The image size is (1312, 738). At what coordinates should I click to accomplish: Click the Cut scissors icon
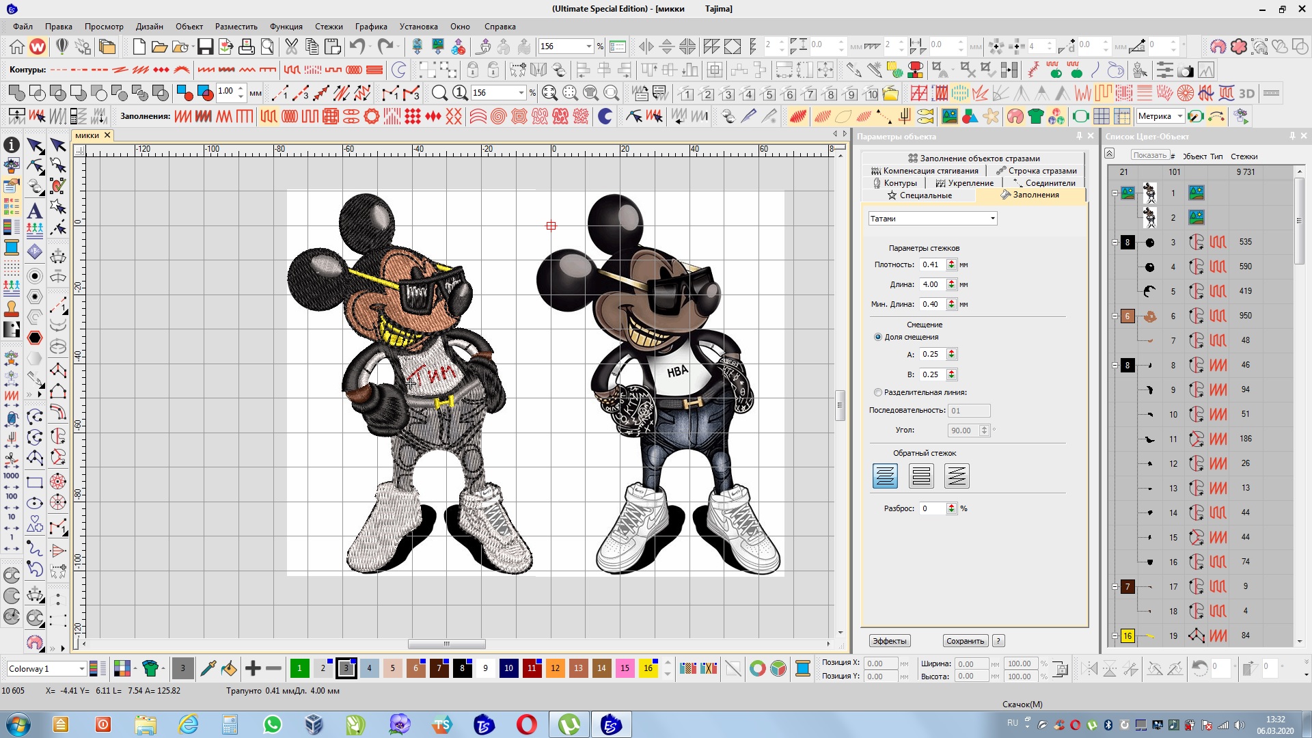[x=292, y=46]
